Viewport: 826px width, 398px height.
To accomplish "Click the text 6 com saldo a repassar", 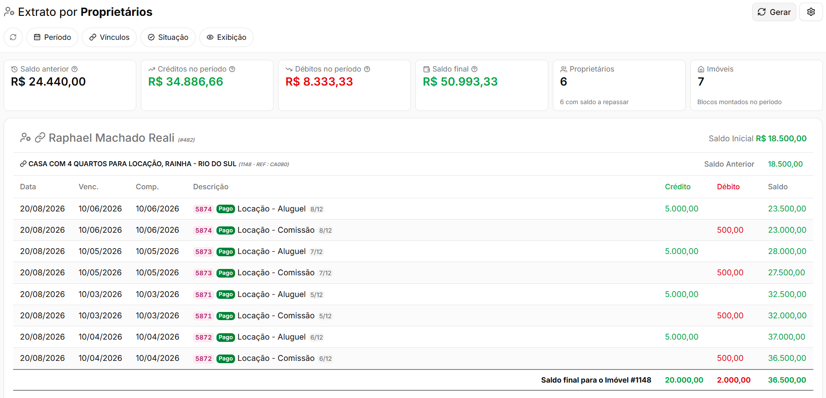I will 594,102.
